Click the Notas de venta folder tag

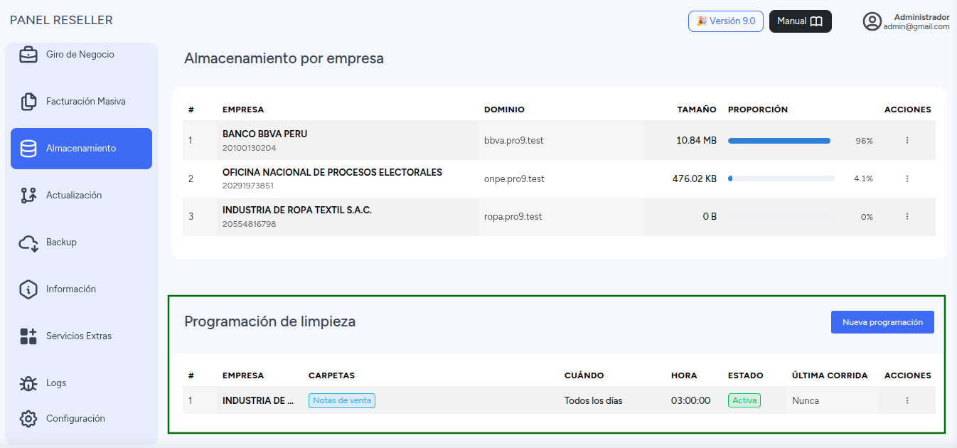click(342, 400)
